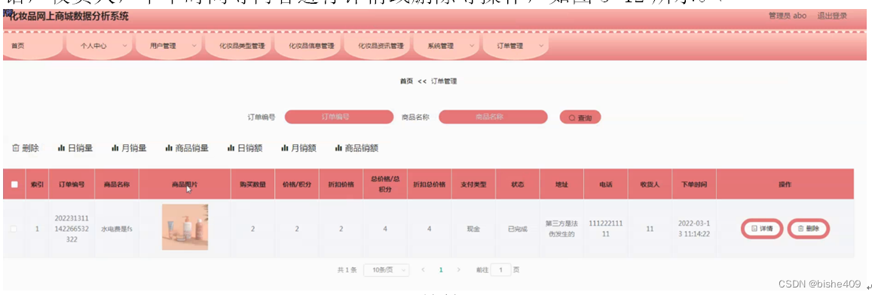
Task: Click the 支付类型 column header
Action: click(x=473, y=184)
